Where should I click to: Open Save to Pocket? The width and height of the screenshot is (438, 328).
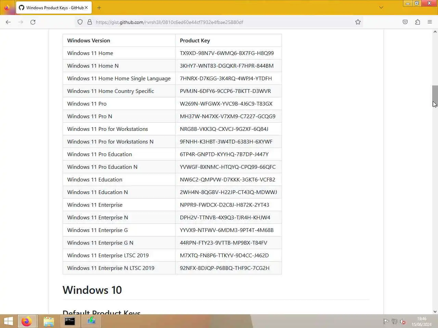[x=405, y=22]
